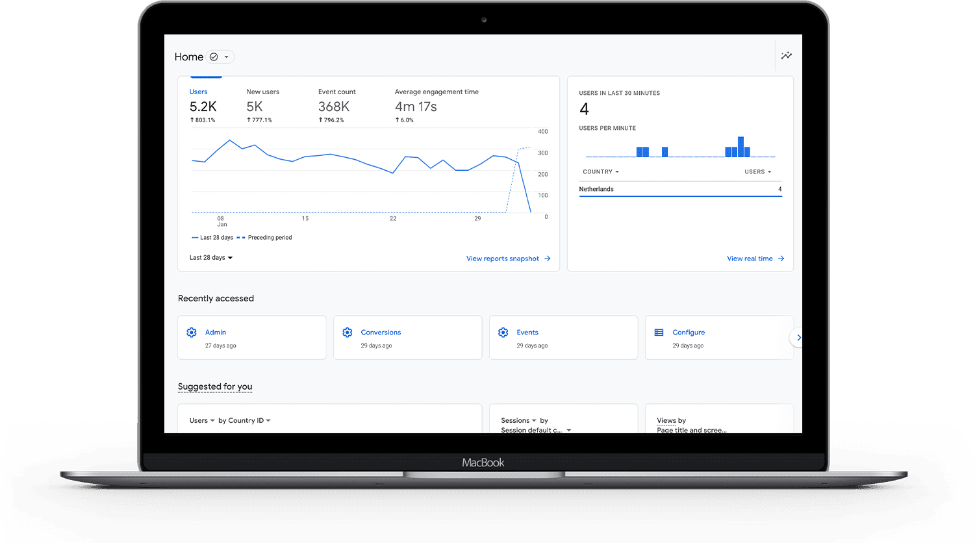Open the View real time link
975x543 pixels.
pyautogui.click(x=749, y=259)
